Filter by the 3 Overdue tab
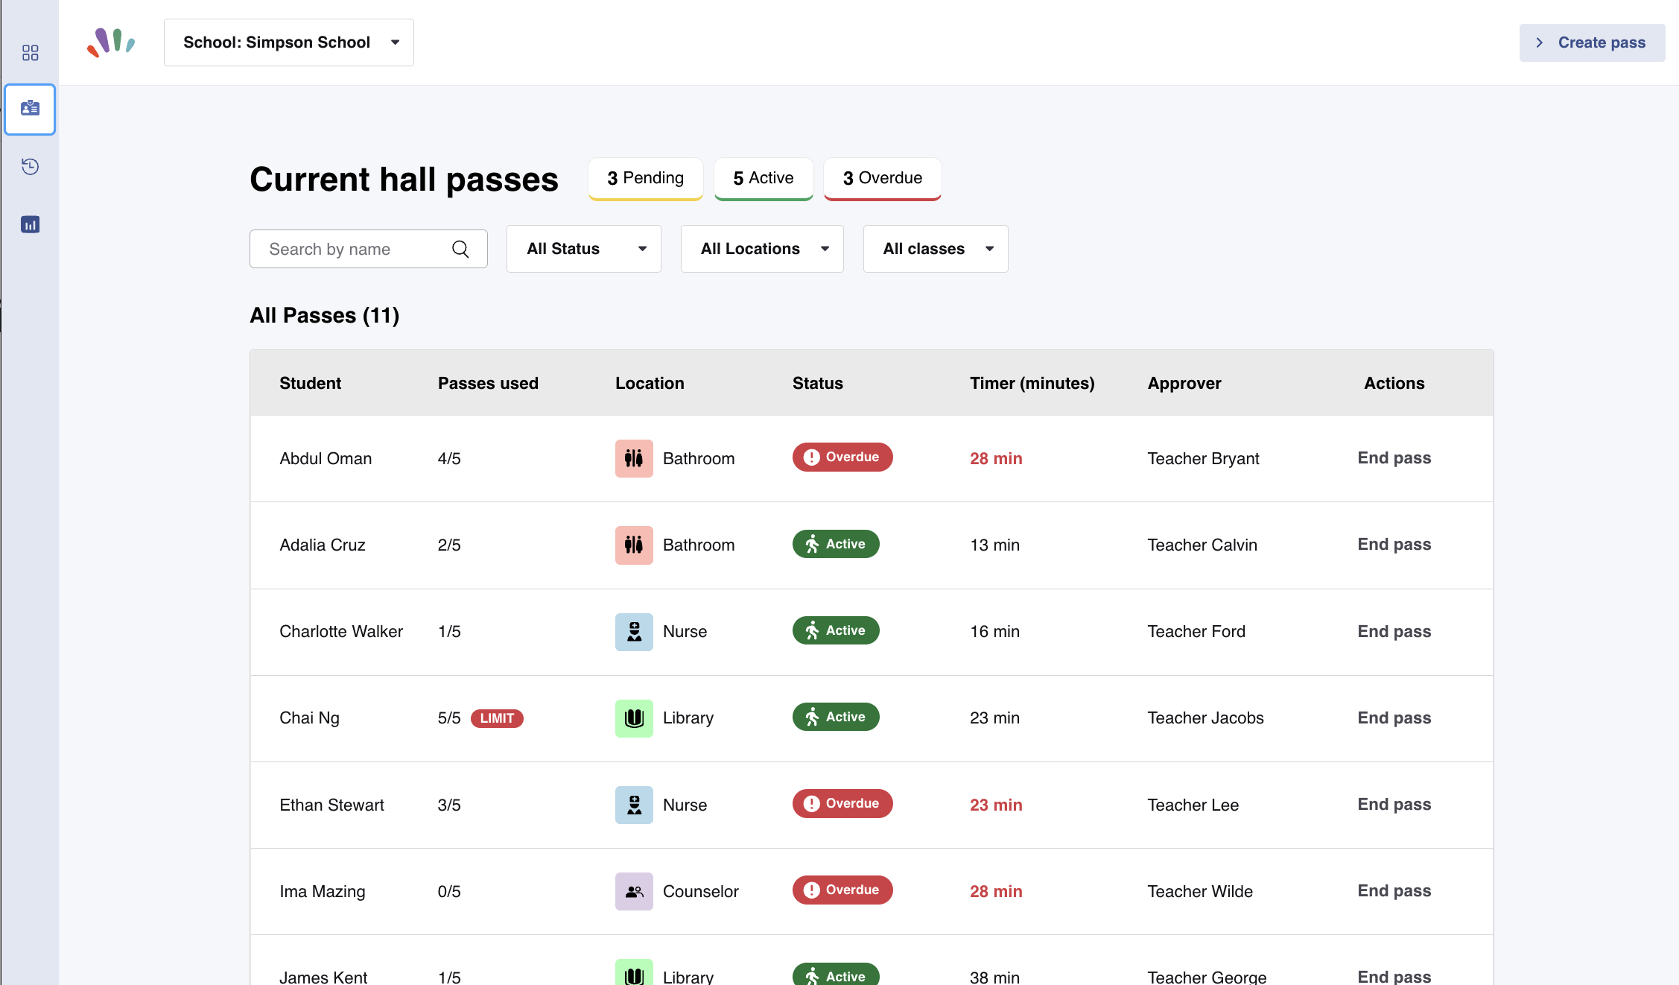Image resolution: width=1679 pixels, height=985 pixels. point(883,179)
